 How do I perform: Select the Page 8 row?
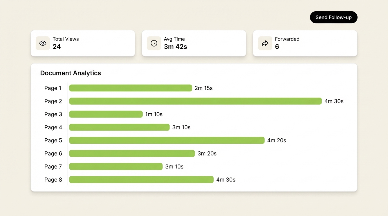(141, 179)
